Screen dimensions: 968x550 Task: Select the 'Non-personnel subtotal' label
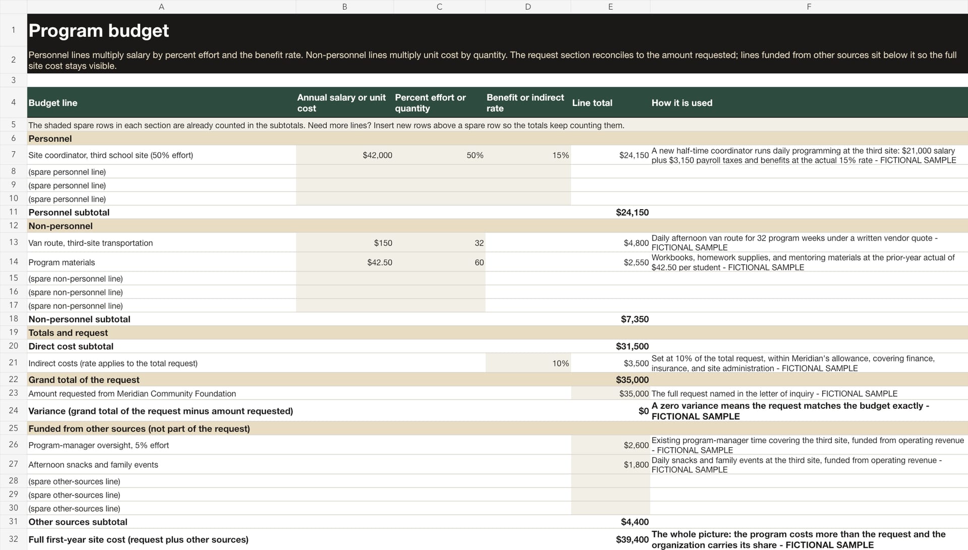pos(161,319)
